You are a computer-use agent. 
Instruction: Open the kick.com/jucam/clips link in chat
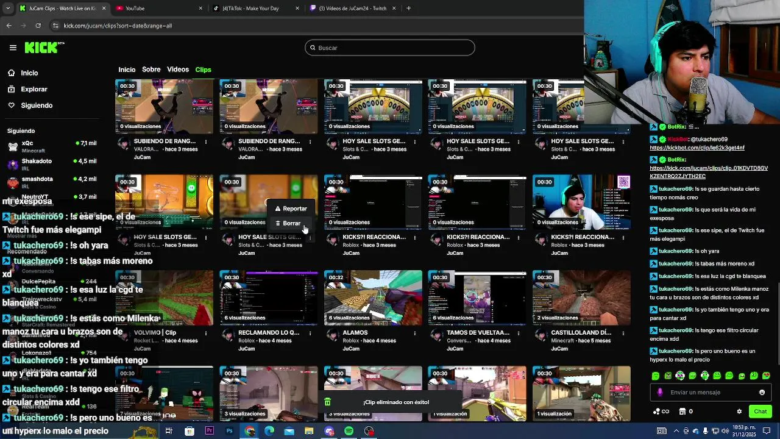(x=709, y=172)
